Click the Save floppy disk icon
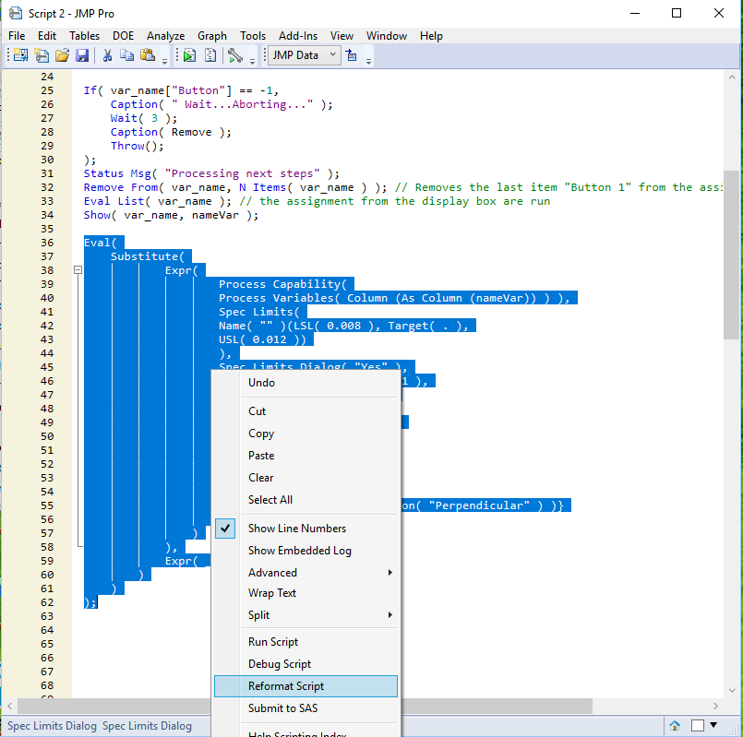 pos(82,55)
